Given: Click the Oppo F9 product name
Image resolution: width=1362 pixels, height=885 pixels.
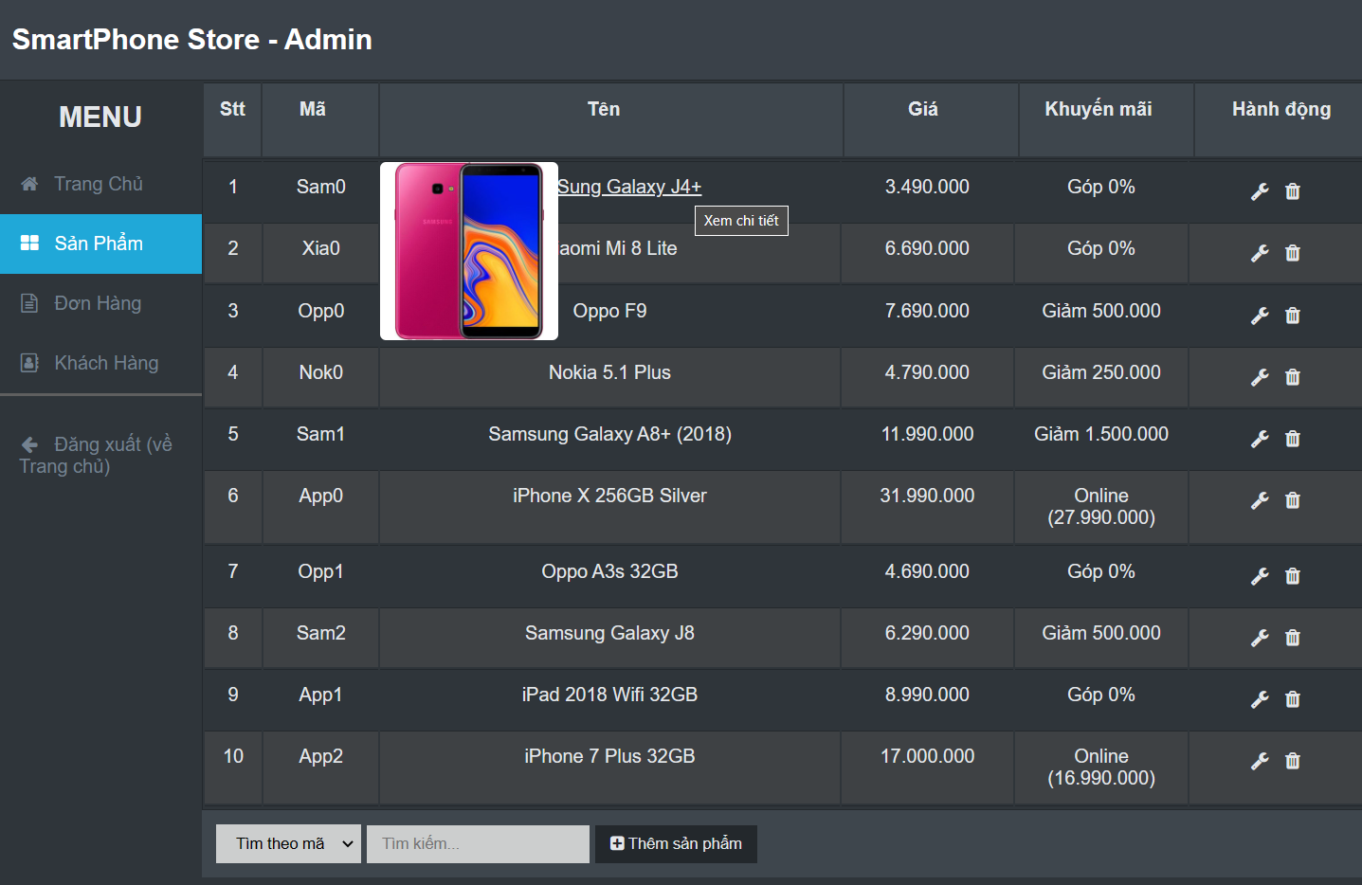Looking at the screenshot, I should (x=609, y=311).
